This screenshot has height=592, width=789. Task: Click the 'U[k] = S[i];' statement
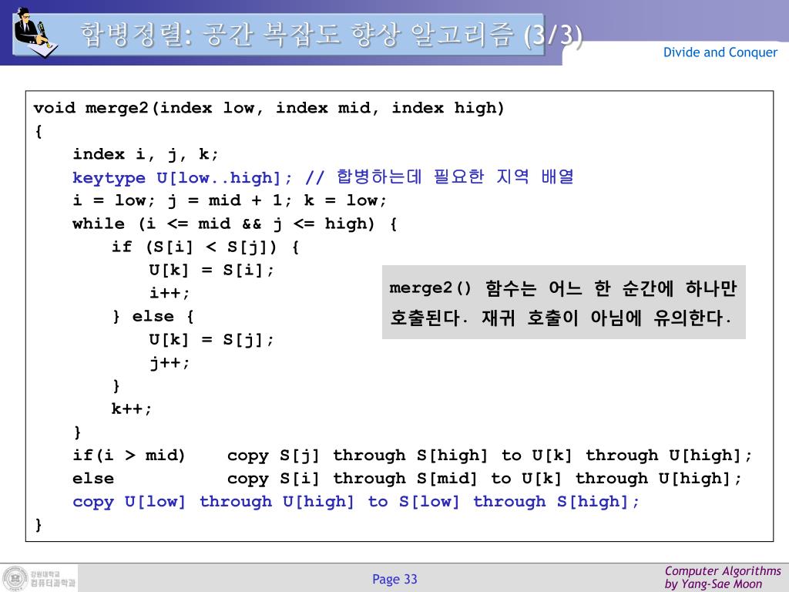[x=211, y=271]
